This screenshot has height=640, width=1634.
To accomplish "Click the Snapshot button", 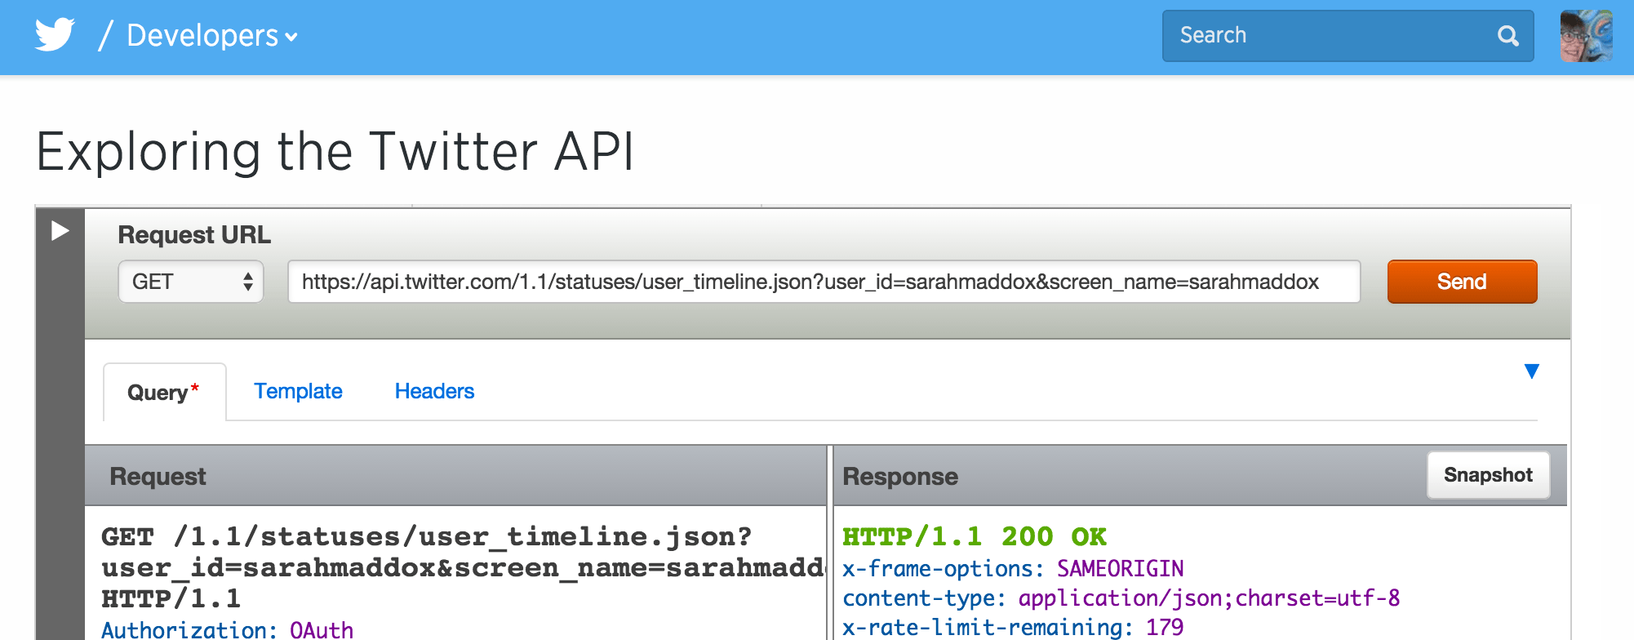I will tap(1488, 475).
